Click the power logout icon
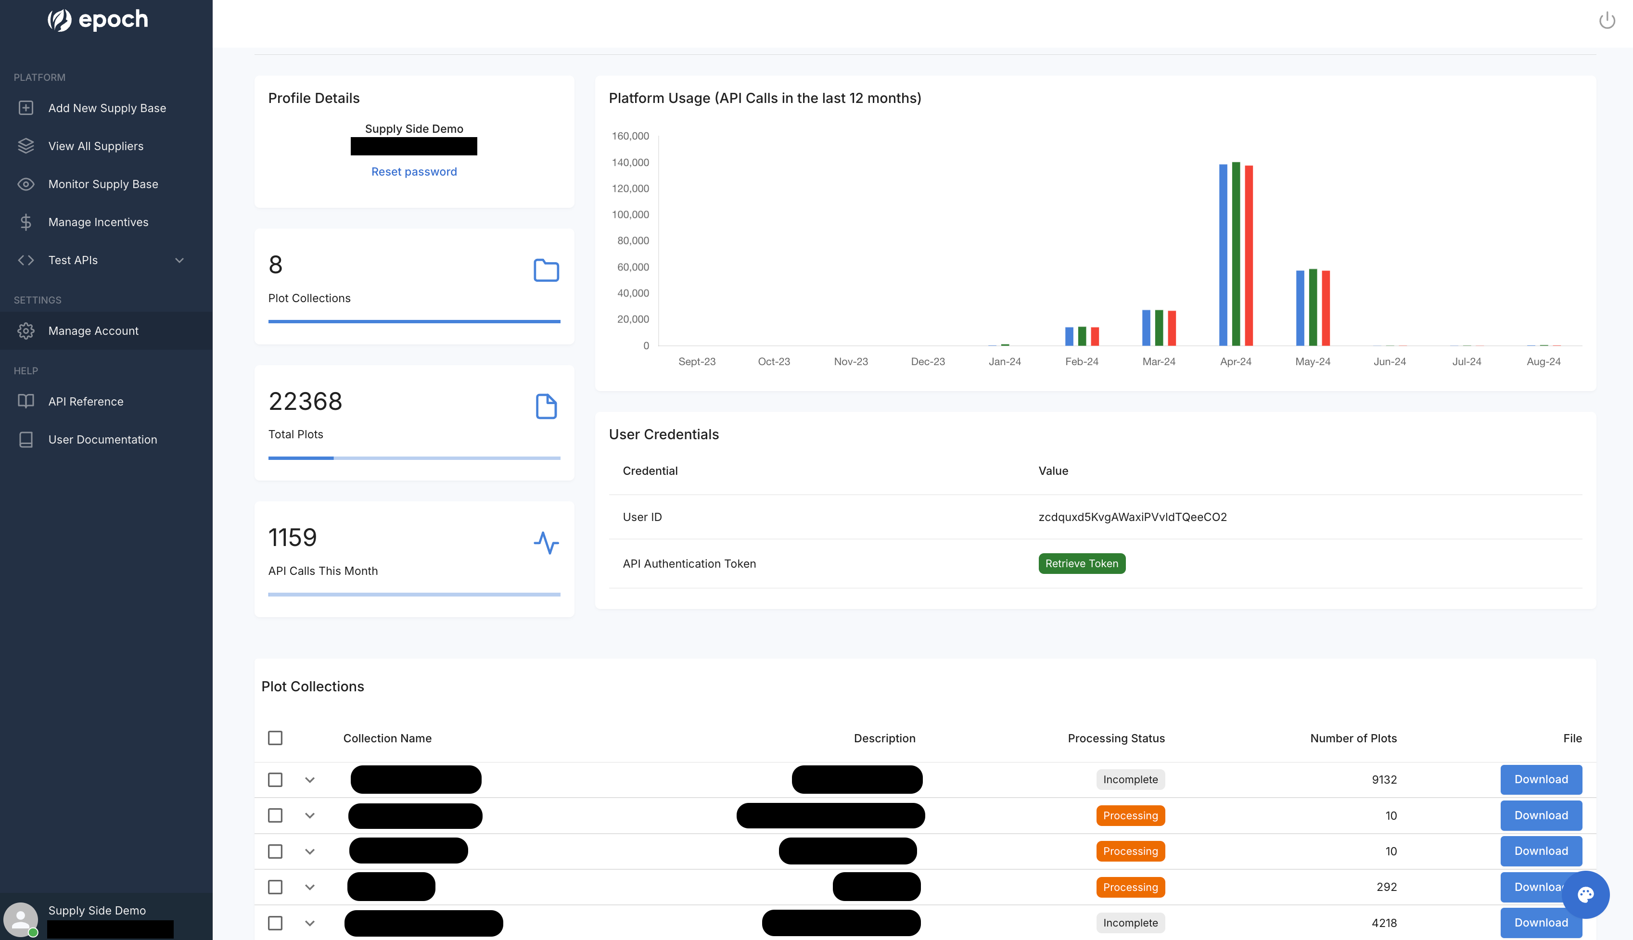This screenshot has width=1633, height=940. click(x=1607, y=21)
